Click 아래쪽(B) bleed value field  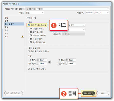pyautogui.click(x=43, y=64)
